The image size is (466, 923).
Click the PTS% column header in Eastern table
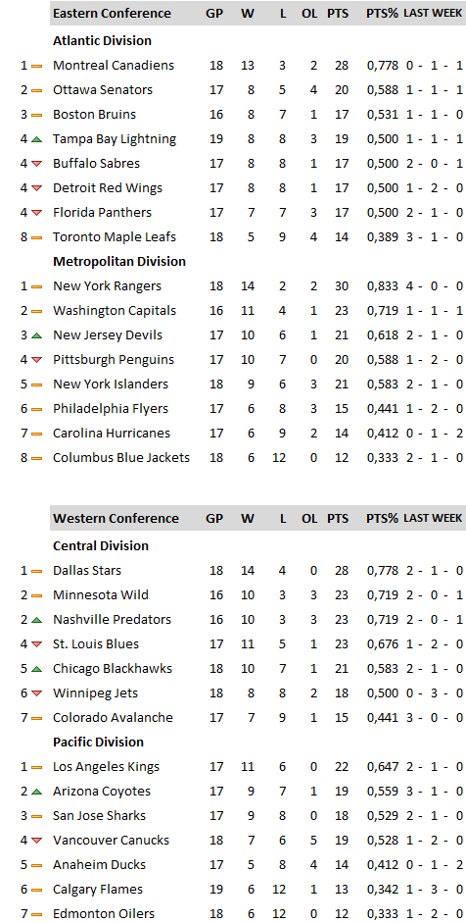coord(382,13)
